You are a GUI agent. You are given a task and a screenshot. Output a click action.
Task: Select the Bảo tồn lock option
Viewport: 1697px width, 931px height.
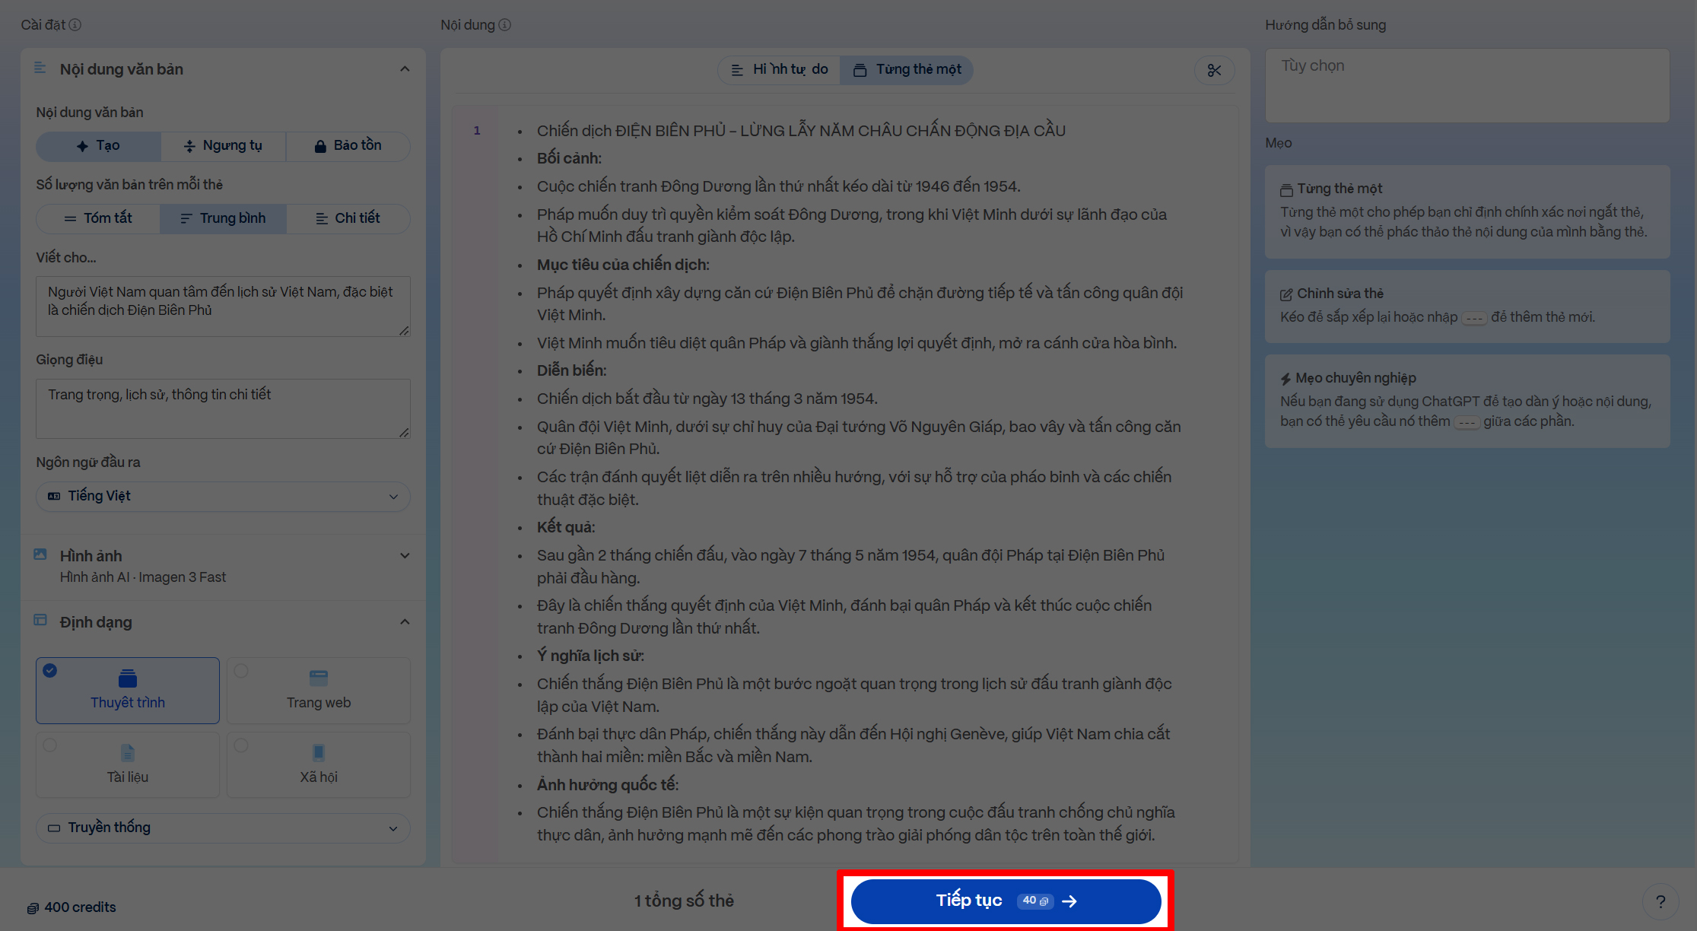pos(348,146)
